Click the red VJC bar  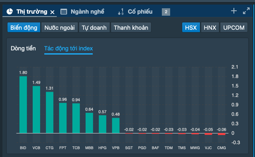tap(208, 134)
